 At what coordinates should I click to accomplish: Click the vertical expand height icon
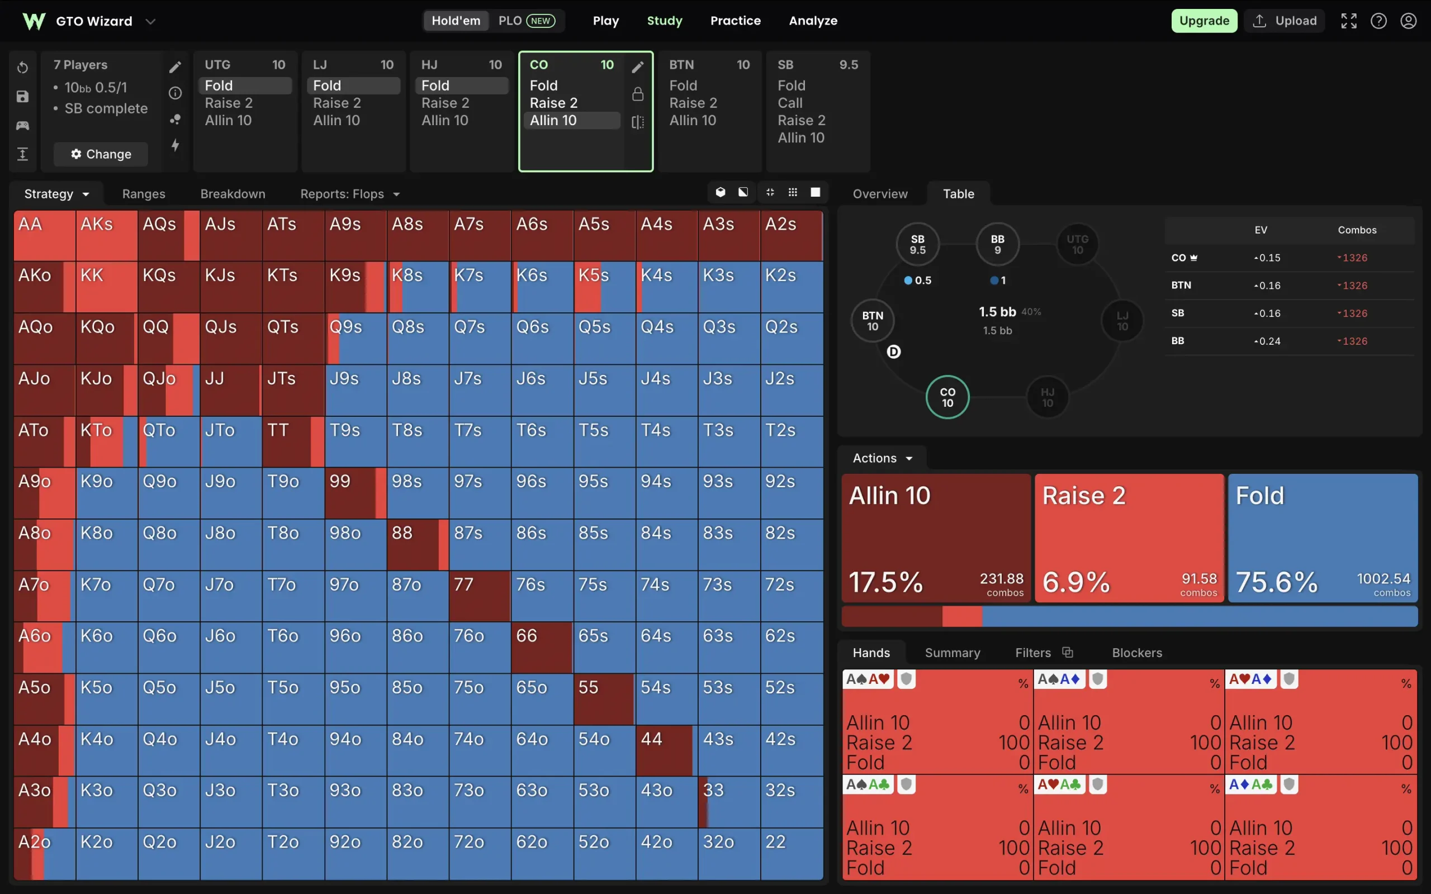[22, 154]
